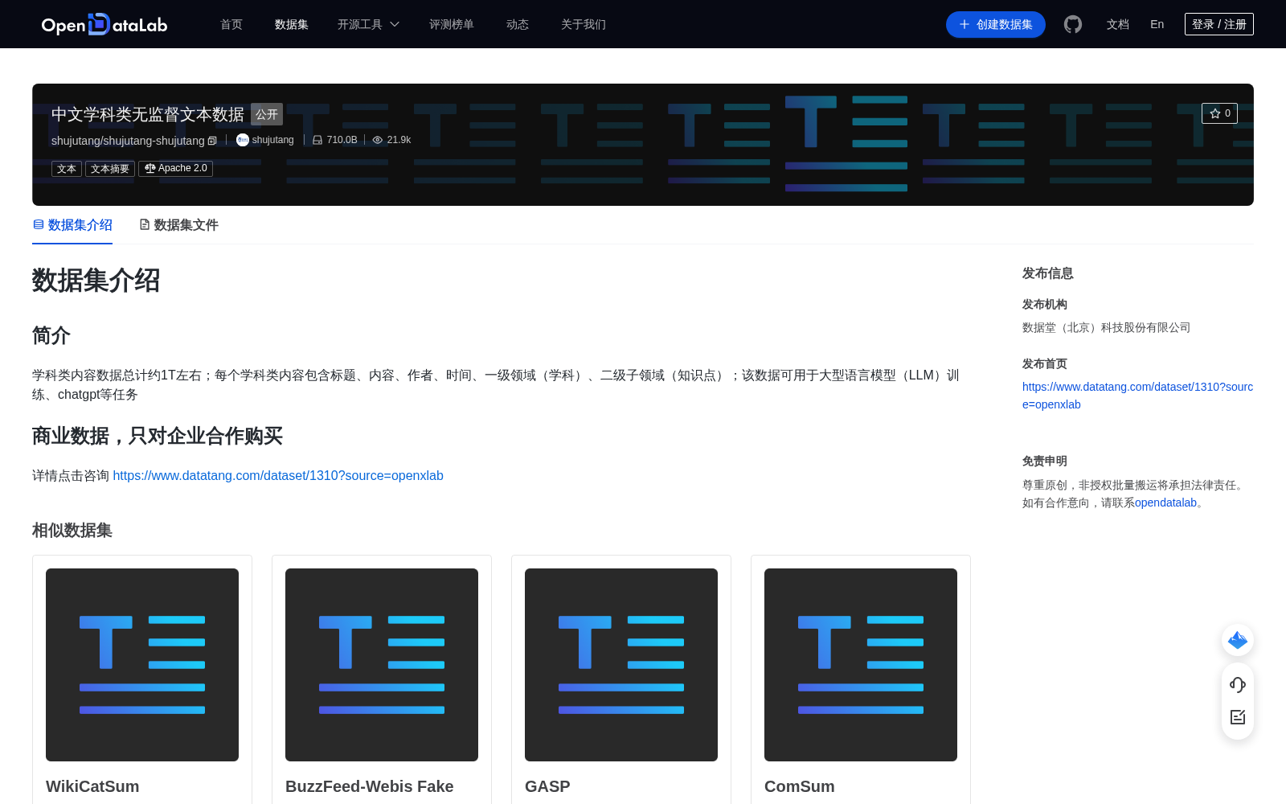The width and height of the screenshot is (1286, 804).
Task: Open customer support headset icon
Action: (x=1238, y=684)
